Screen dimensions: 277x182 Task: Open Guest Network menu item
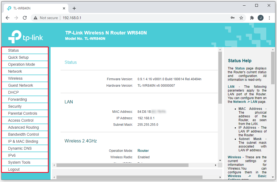[25, 85]
